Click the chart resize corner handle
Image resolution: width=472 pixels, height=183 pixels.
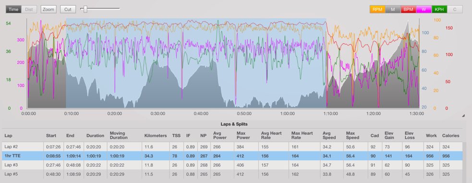pos(463,116)
